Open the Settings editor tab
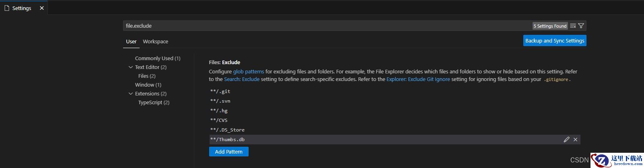Image resolution: width=644 pixels, height=168 pixels. (x=24, y=8)
